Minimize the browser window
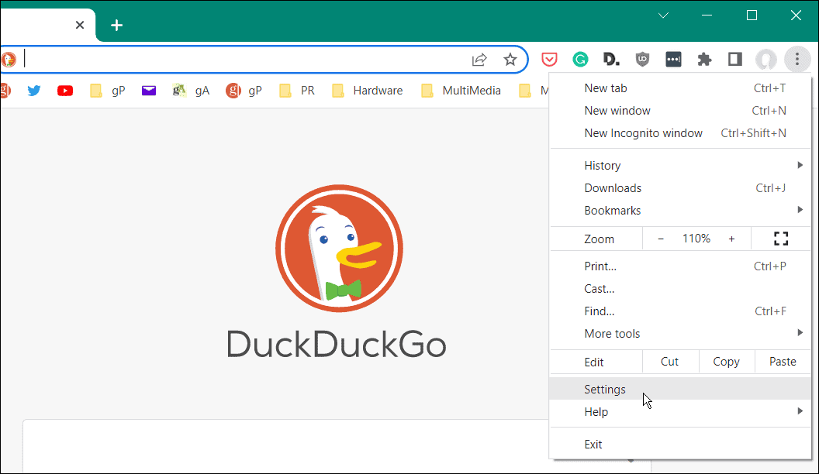 click(x=707, y=15)
